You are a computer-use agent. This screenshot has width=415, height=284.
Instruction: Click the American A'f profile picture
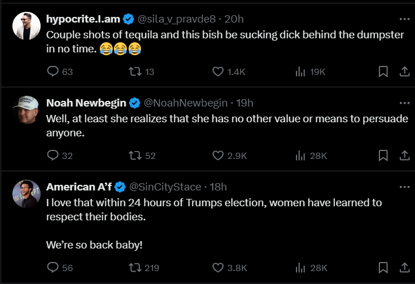coord(25,194)
